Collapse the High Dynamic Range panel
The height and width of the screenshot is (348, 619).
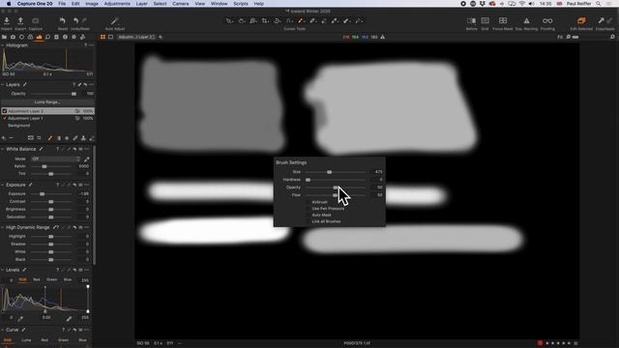coord(3,228)
